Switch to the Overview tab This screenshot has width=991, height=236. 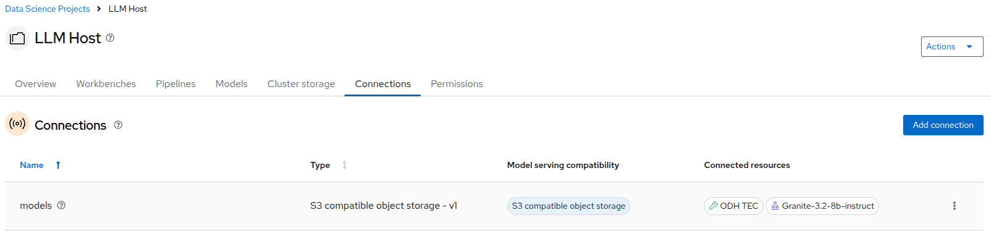coord(35,84)
